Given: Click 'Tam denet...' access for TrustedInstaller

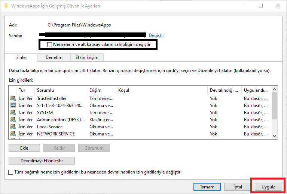Looking at the screenshot, I should (101, 98).
